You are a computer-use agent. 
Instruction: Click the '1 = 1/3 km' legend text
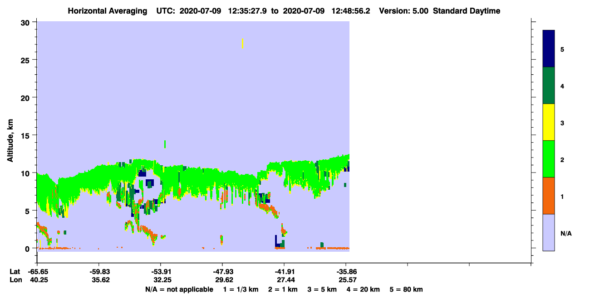click(241, 289)
